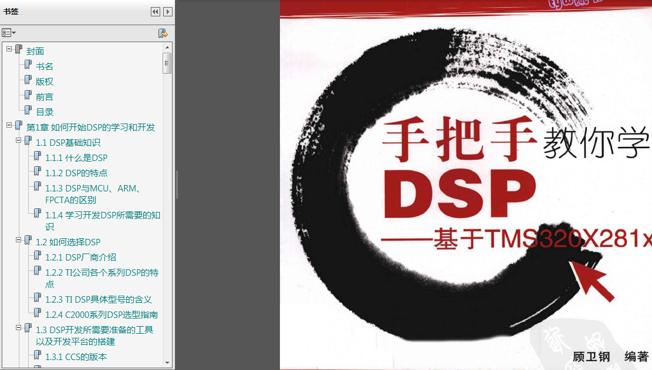Click the bookmark icon next to 封面
This screenshot has width=652, height=370.
coord(19,50)
